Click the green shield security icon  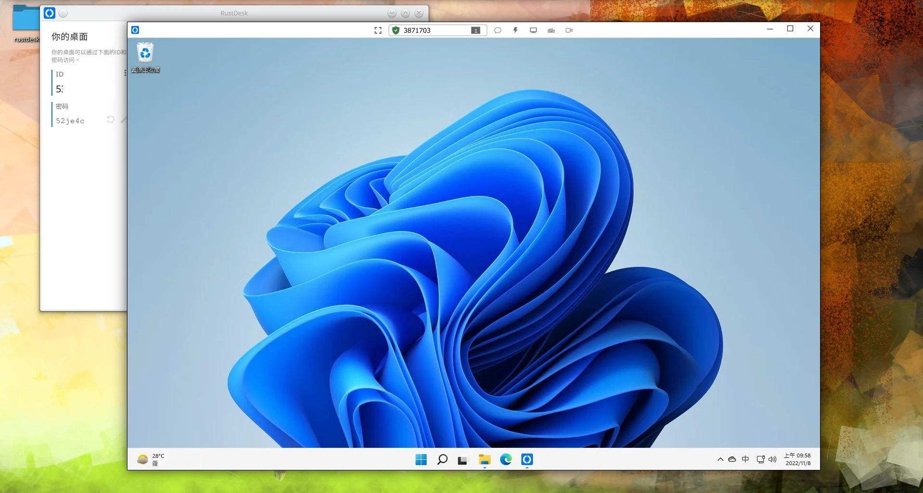coord(396,30)
